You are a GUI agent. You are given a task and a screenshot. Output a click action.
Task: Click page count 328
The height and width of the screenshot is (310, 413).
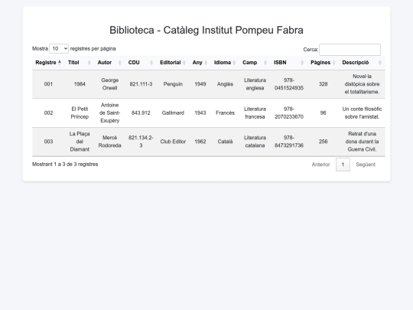(323, 84)
